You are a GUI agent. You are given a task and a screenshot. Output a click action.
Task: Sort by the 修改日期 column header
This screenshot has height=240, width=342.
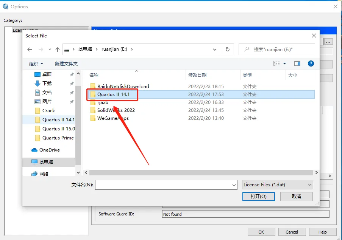click(197, 75)
